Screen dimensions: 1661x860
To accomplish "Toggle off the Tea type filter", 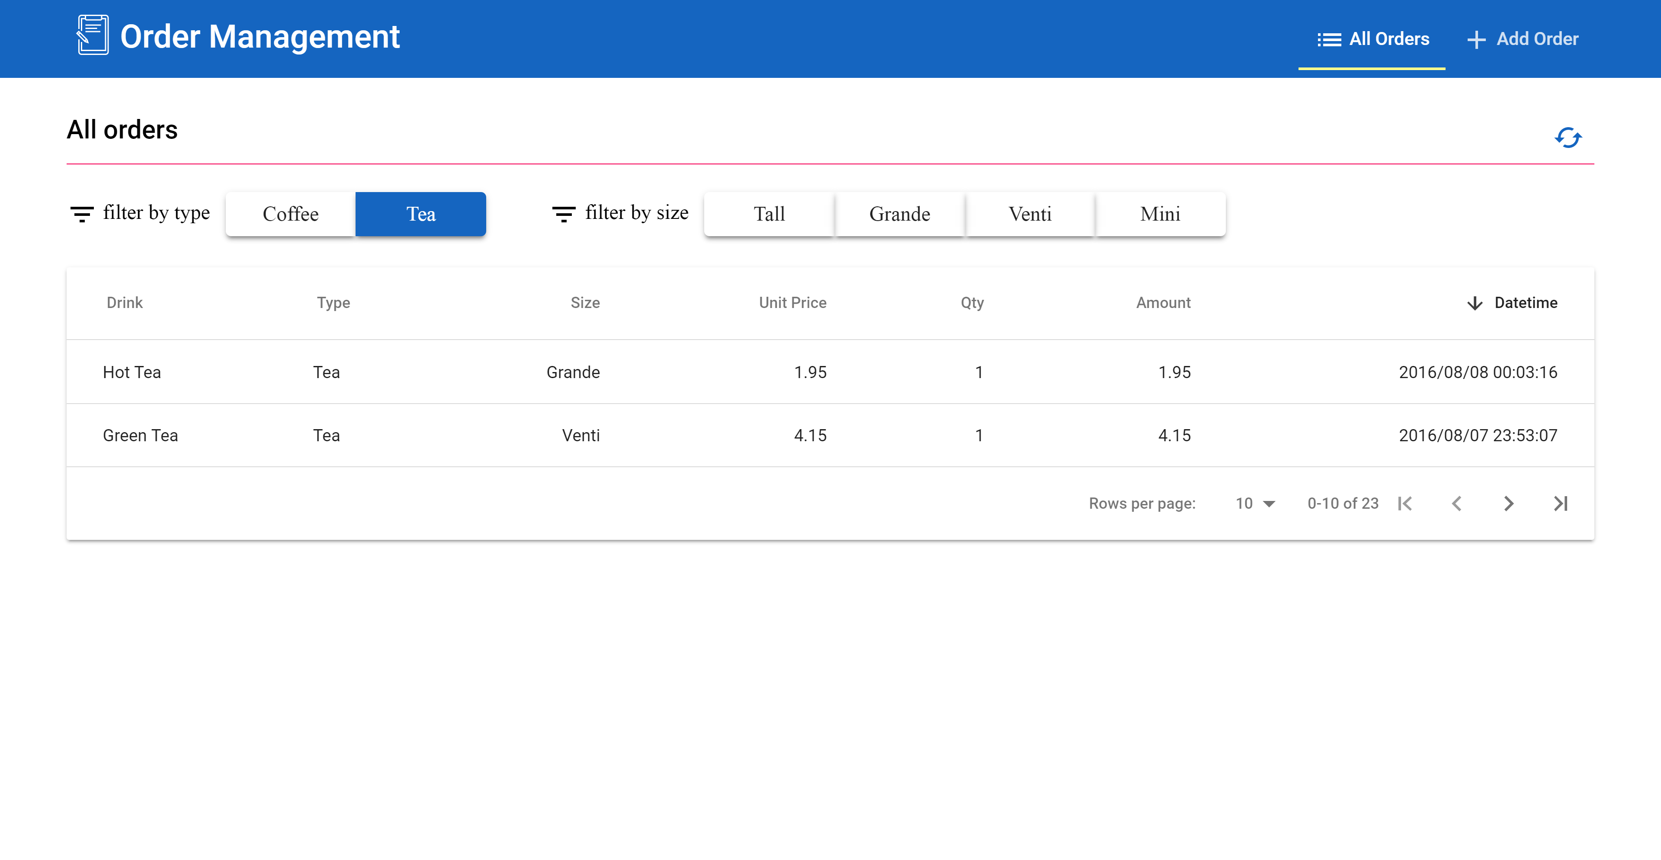I will tap(420, 214).
